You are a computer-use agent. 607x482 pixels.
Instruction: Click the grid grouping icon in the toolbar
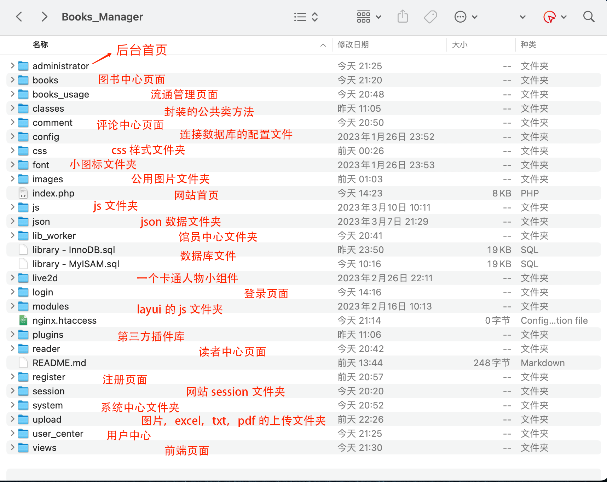[x=363, y=16]
